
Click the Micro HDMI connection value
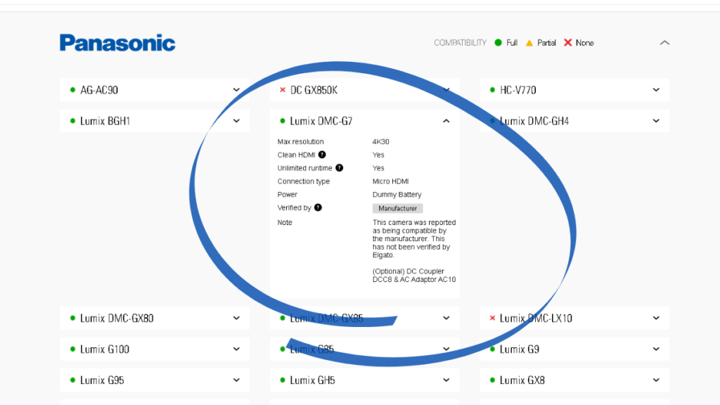point(391,181)
